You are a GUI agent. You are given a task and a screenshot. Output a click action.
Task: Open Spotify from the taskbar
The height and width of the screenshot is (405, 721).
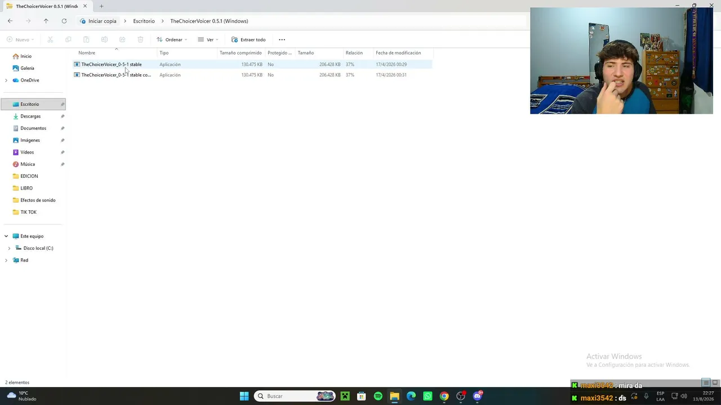378,396
